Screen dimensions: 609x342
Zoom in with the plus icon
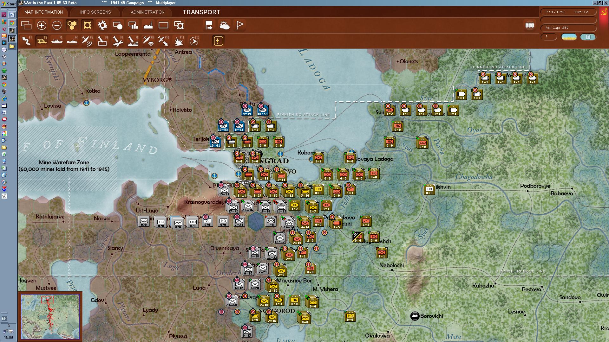pyautogui.click(x=42, y=25)
